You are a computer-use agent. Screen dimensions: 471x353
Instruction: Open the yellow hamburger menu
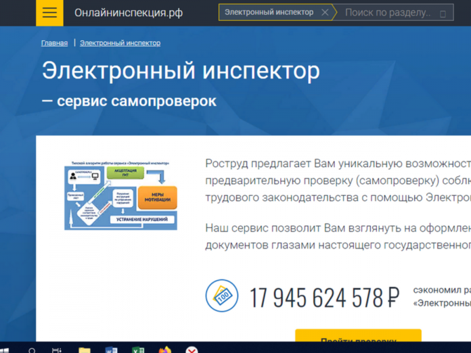(x=49, y=13)
